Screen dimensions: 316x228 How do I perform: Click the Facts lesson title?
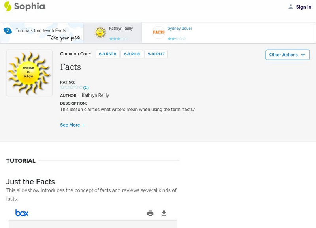(71, 67)
